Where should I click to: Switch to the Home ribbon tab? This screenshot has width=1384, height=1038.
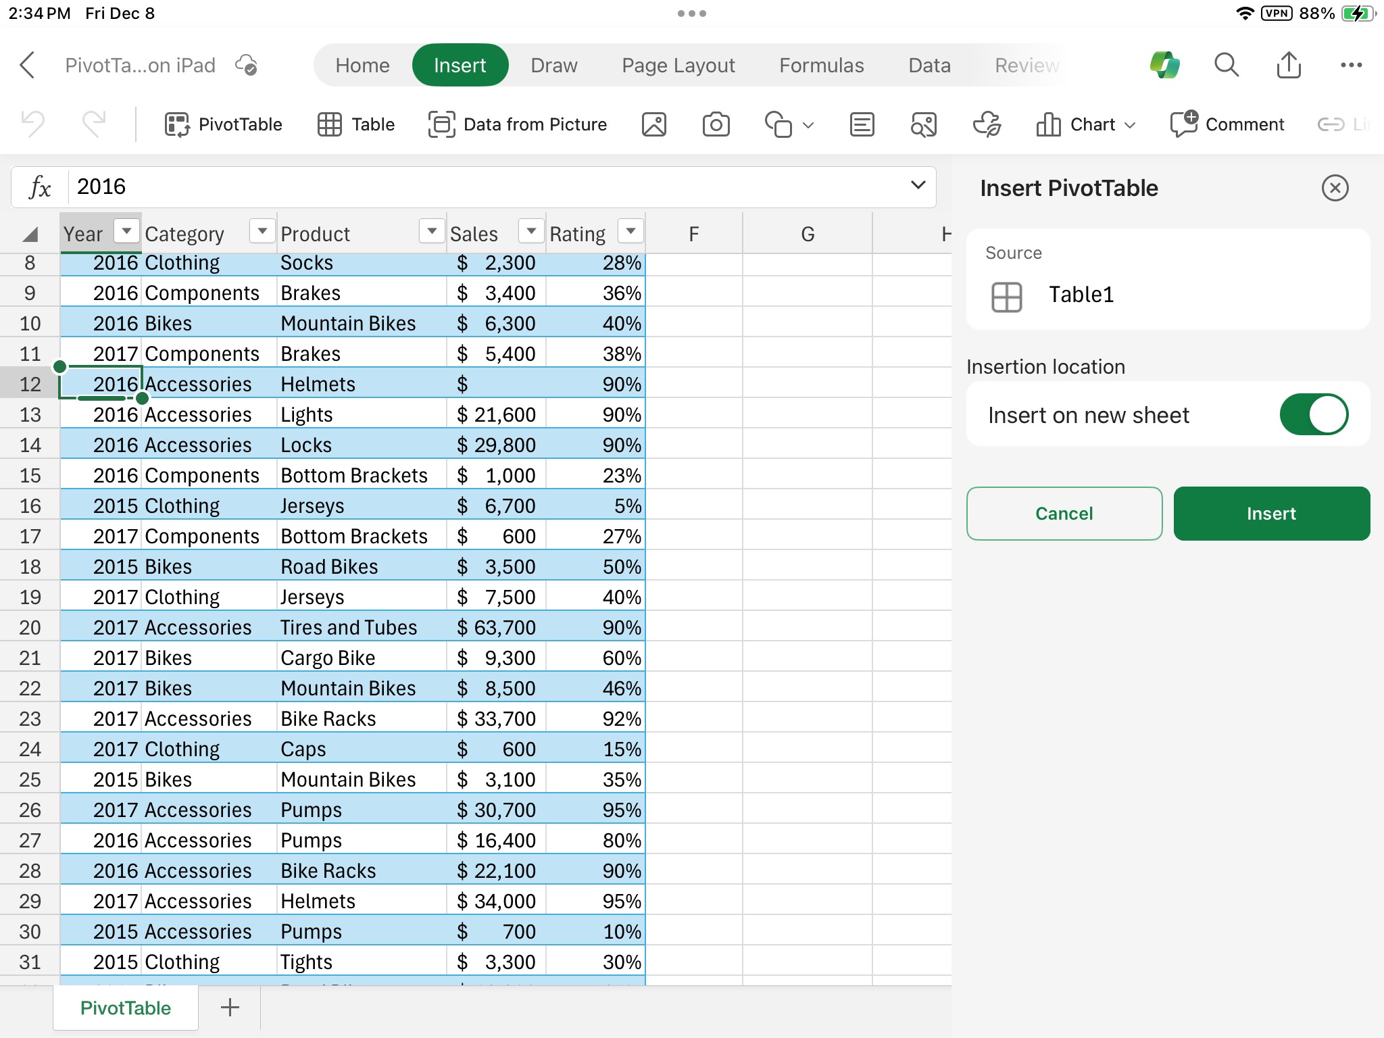(362, 66)
